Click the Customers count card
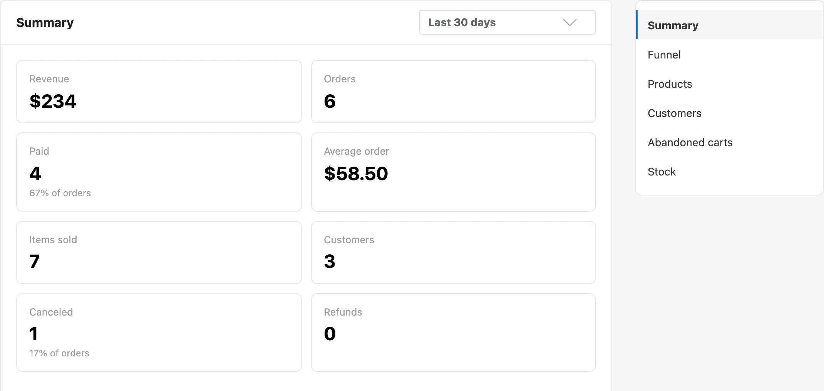This screenshot has height=391, width=824. coord(454,252)
